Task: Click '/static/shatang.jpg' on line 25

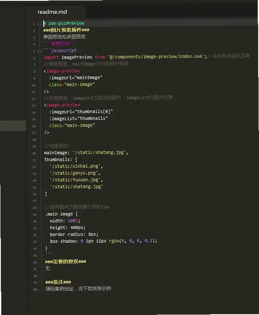Action: tap(76, 187)
